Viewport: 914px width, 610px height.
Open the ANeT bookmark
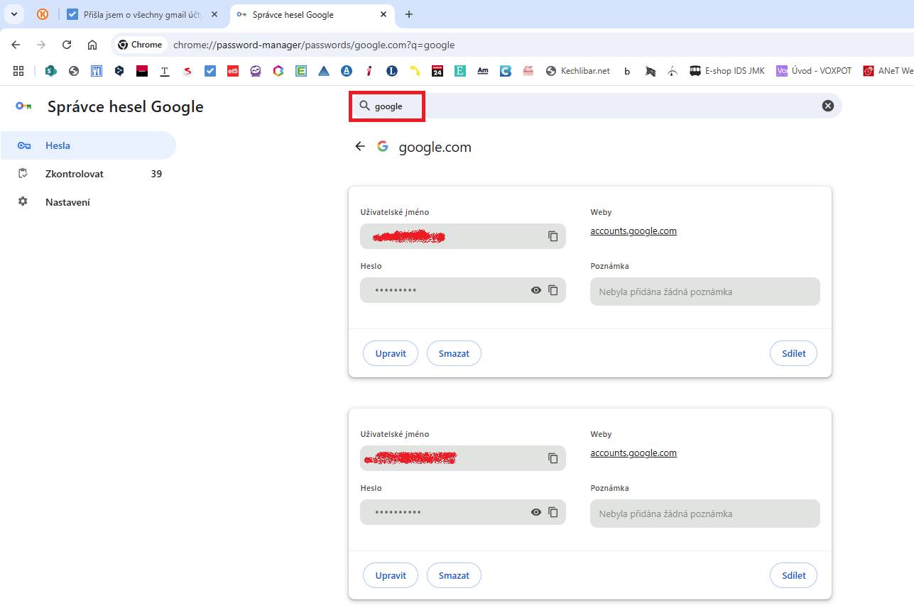tap(888, 71)
